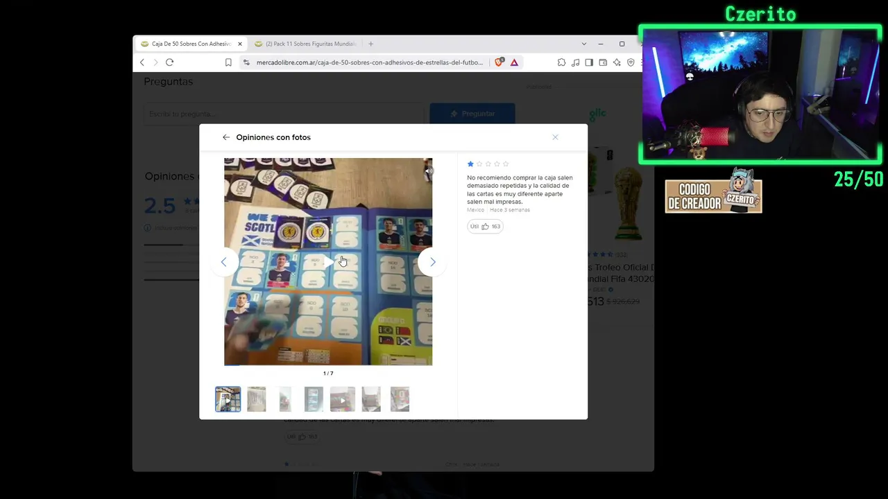This screenshot has height=499, width=888.
Task: Go back from Opiniones con fotos
Action: point(225,137)
